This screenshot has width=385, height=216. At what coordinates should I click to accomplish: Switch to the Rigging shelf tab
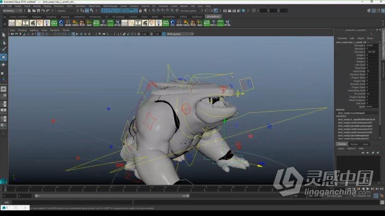65,17
